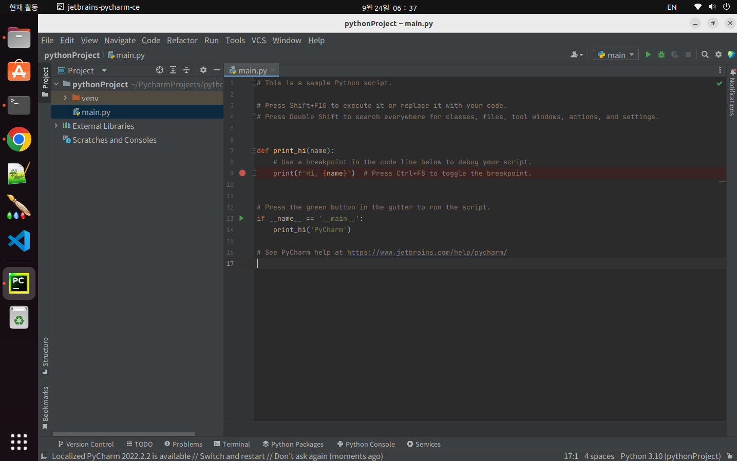Click the read-only lock icon in status bar

730,456
